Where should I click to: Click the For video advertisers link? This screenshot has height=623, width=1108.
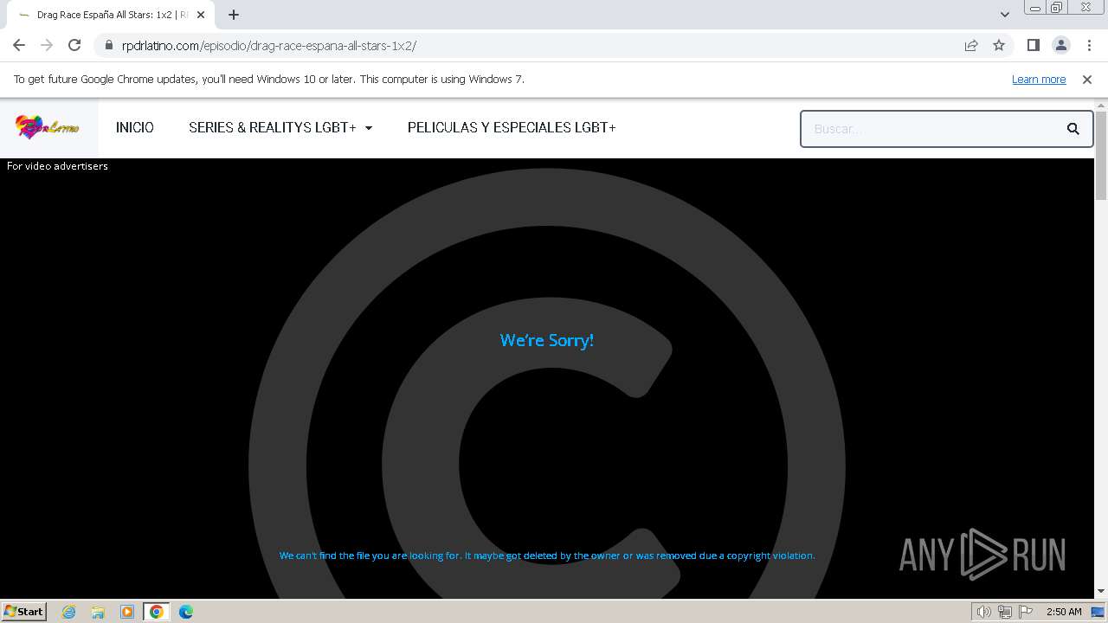pos(57,166)
